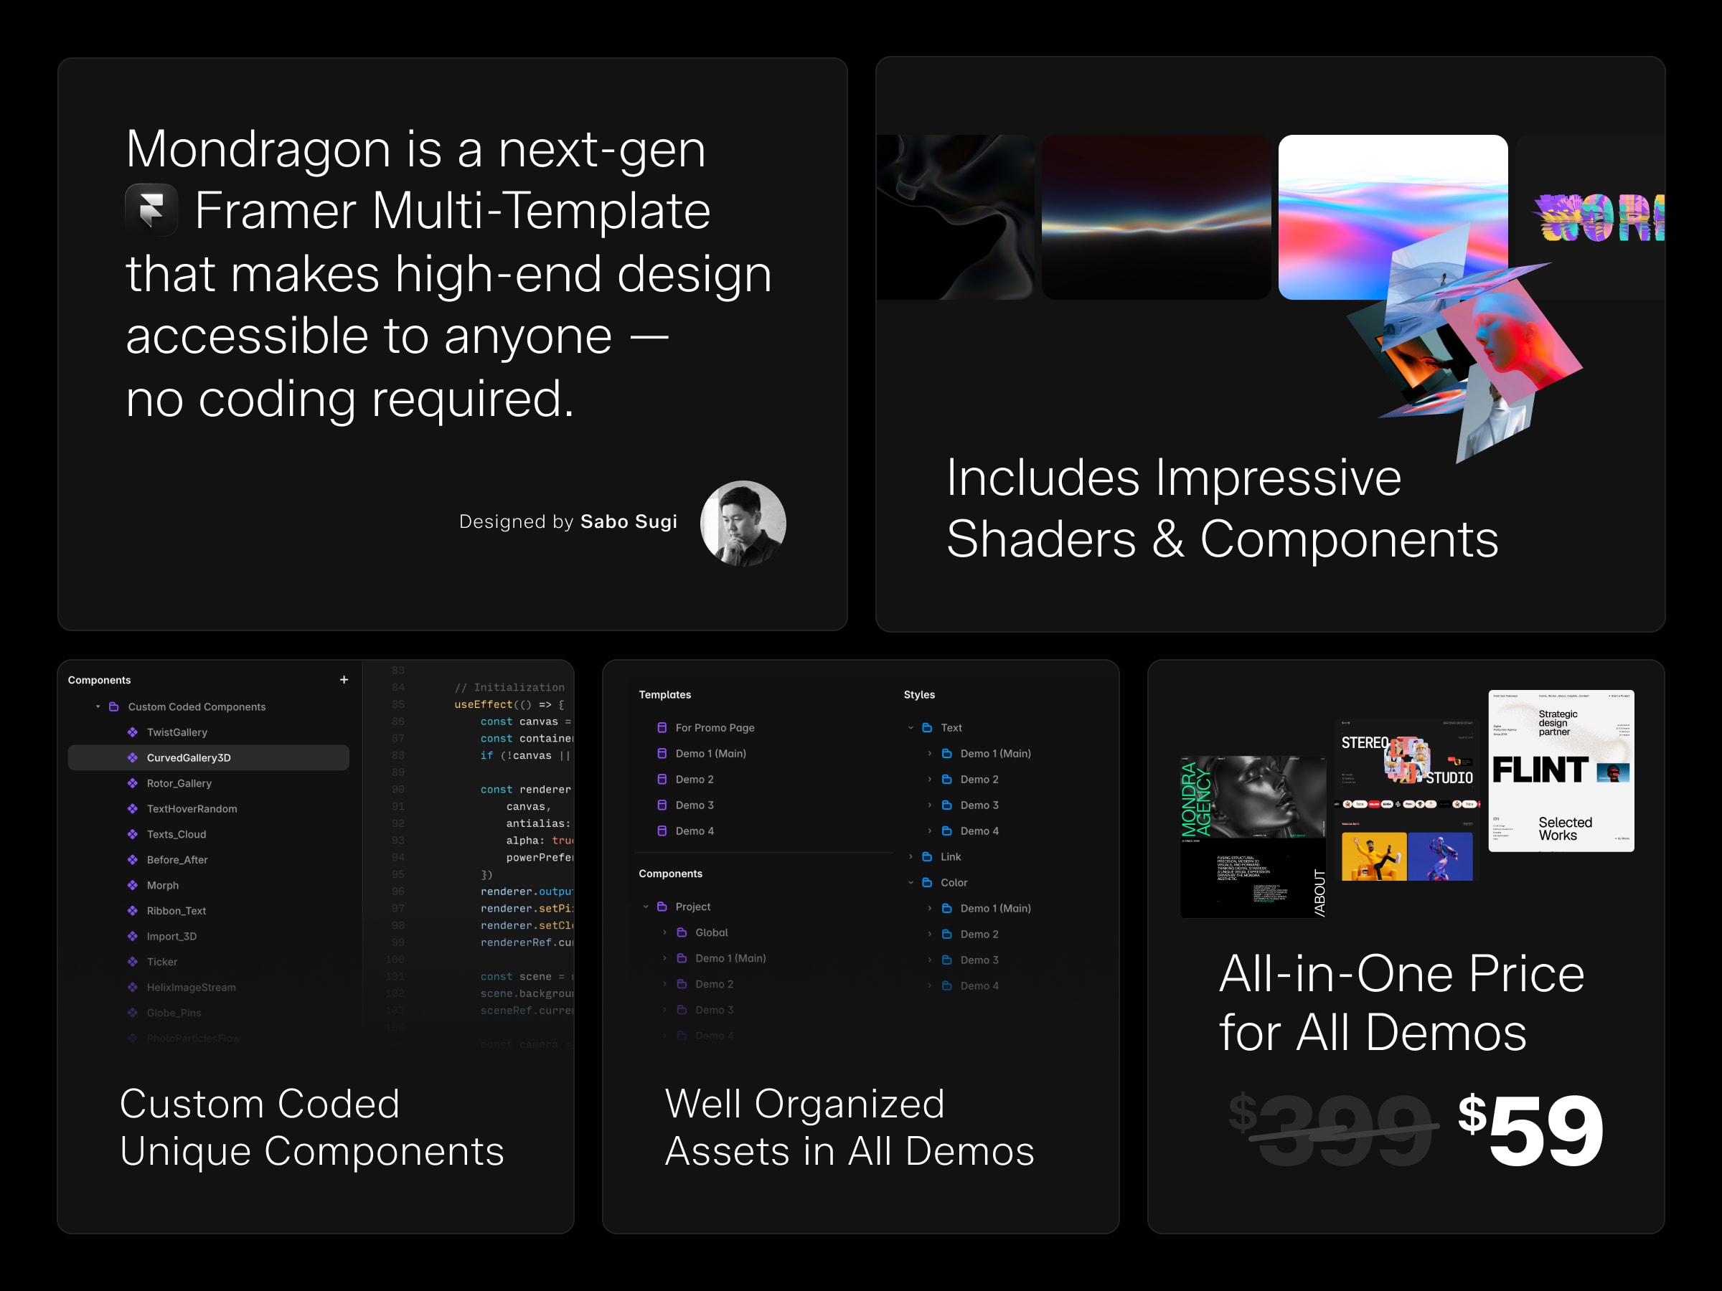Expand the Global folder under Project

[665, 932]
